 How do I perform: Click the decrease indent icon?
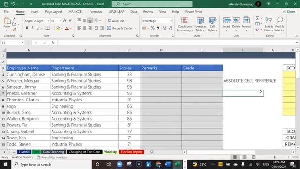click(97, 28)
